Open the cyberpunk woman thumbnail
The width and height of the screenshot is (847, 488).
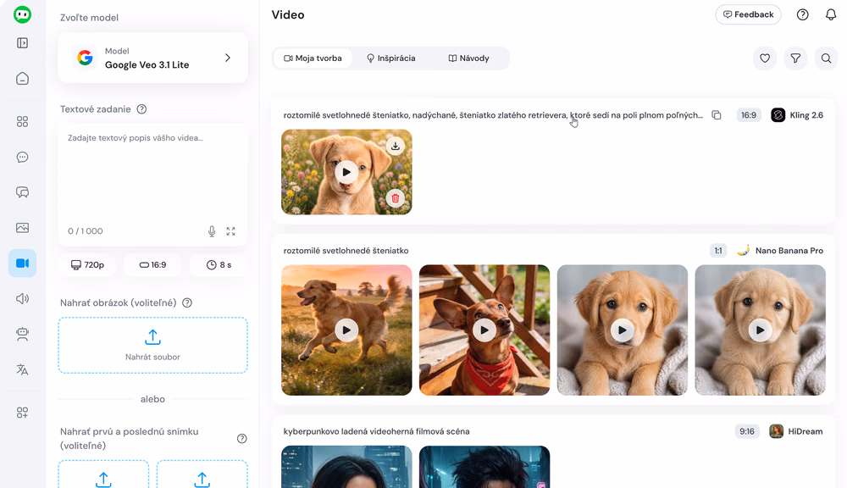pos(346,467)
